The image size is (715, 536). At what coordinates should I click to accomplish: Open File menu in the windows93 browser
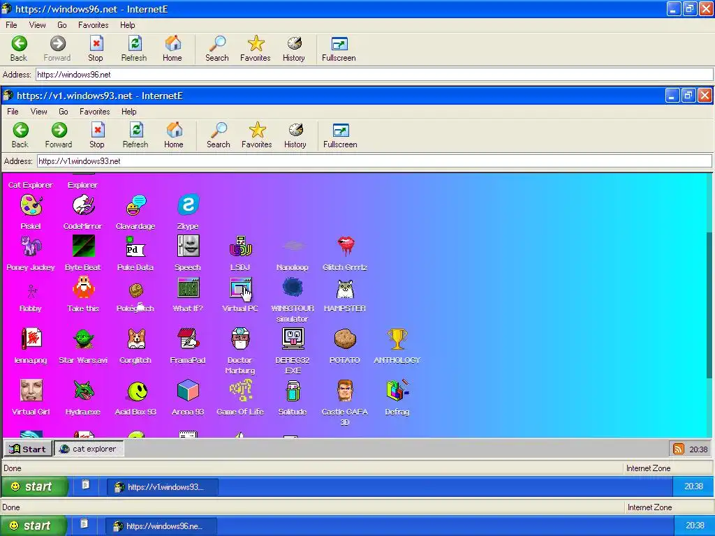point(13,112)
